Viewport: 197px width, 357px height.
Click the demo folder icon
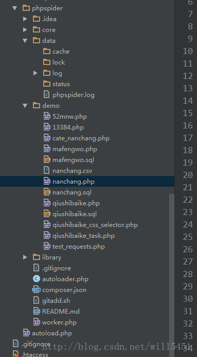(x=37, y=106)
